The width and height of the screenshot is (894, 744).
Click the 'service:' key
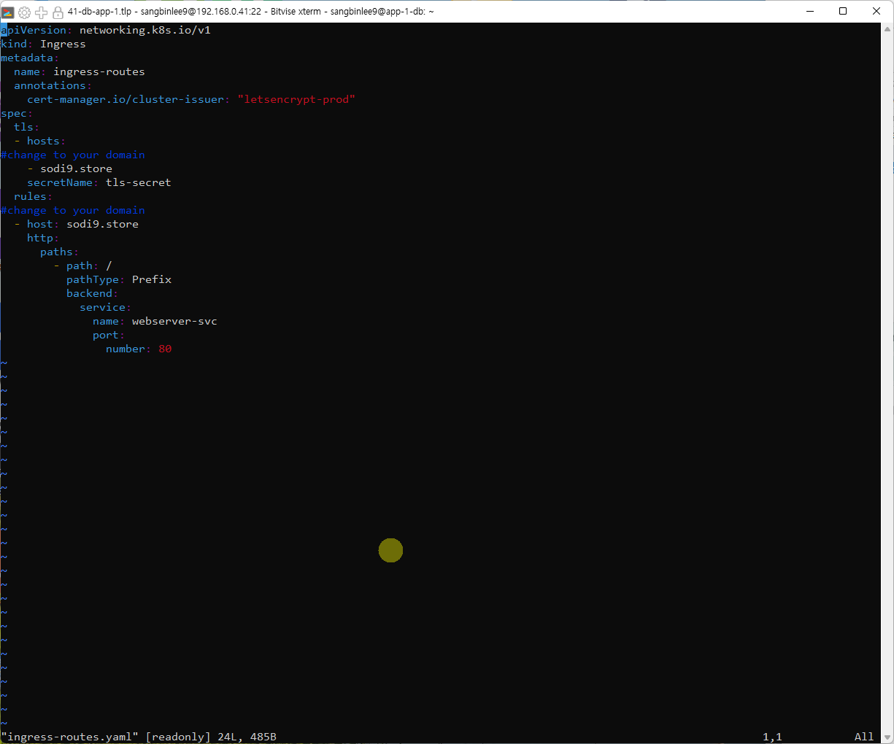[106, 307]
